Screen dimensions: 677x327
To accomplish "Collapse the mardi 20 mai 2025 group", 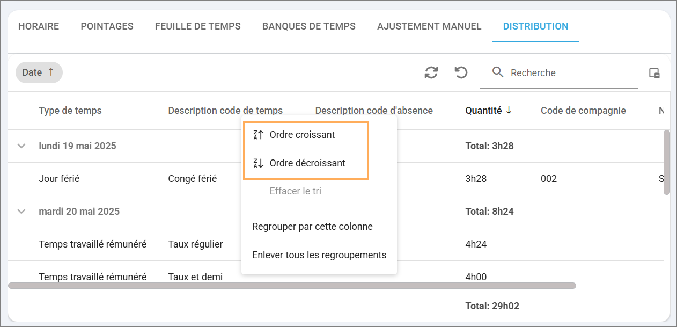I will pos(21,212).
